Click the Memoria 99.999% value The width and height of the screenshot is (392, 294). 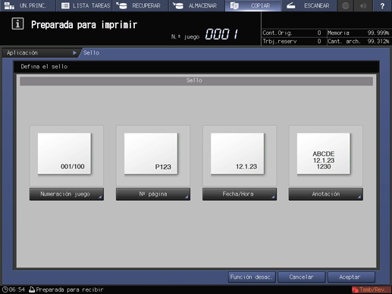coord(378,33)
